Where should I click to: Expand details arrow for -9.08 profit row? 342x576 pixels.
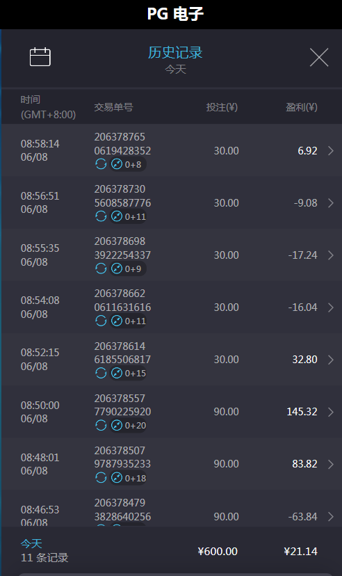tap(331, 202)
